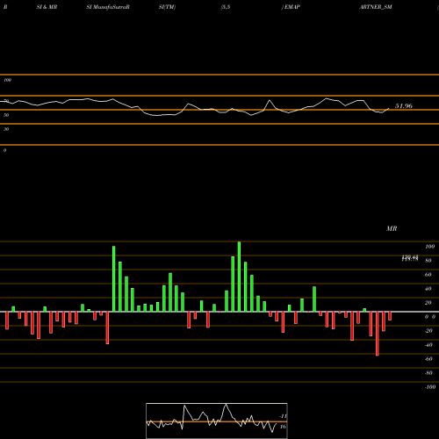Click the '(5,5' parameter text in header
The height and width of the screenshot is (439, 439).
[x=226, y=7]
